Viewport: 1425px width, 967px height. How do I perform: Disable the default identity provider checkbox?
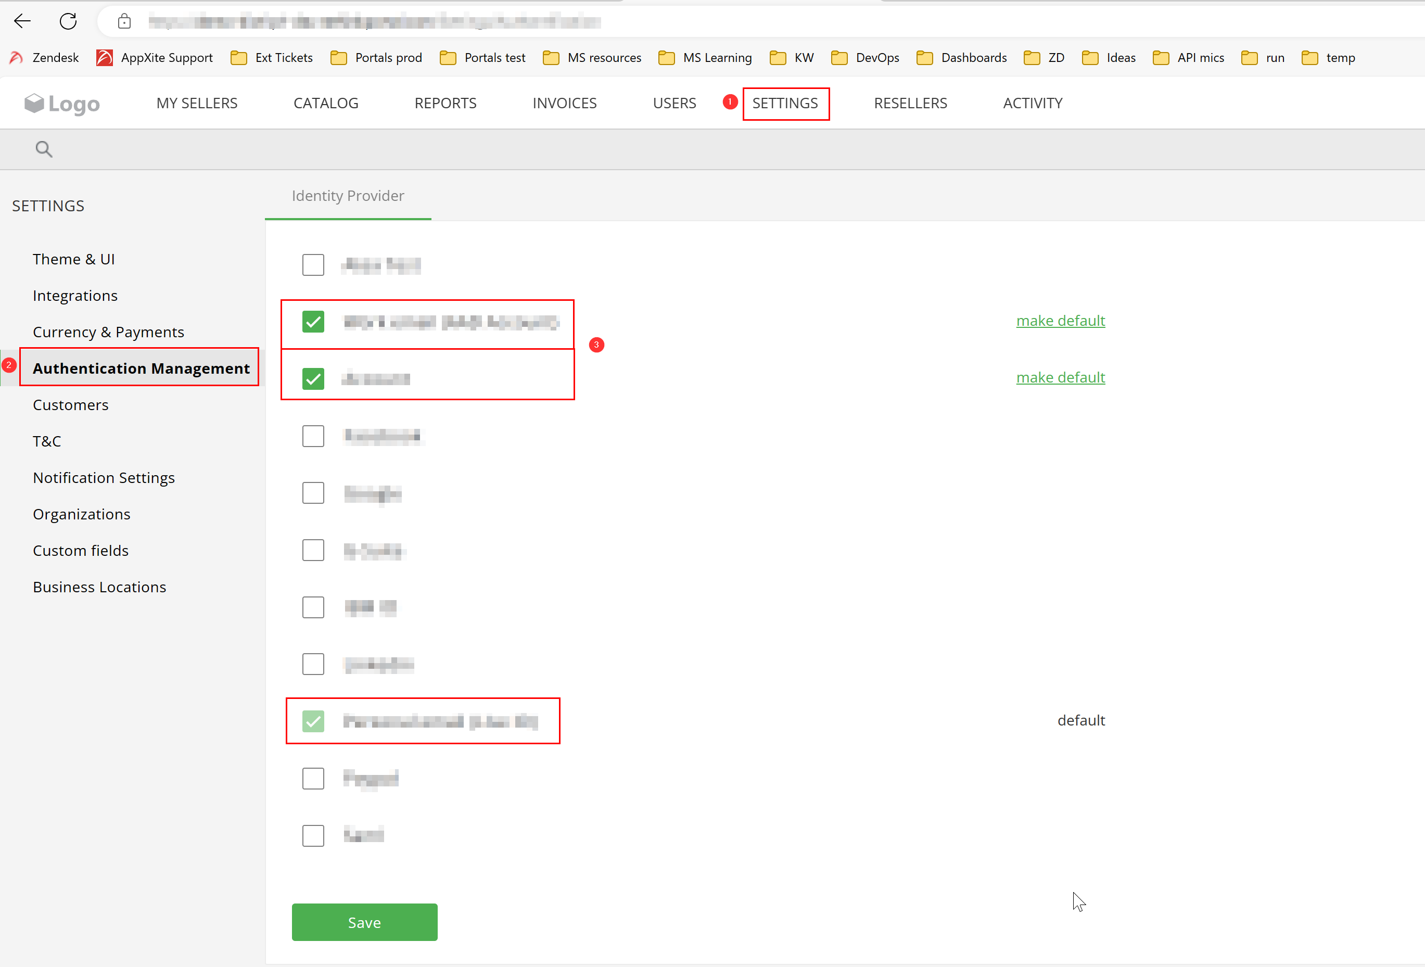pyautogui.click(x=313, y=721)
